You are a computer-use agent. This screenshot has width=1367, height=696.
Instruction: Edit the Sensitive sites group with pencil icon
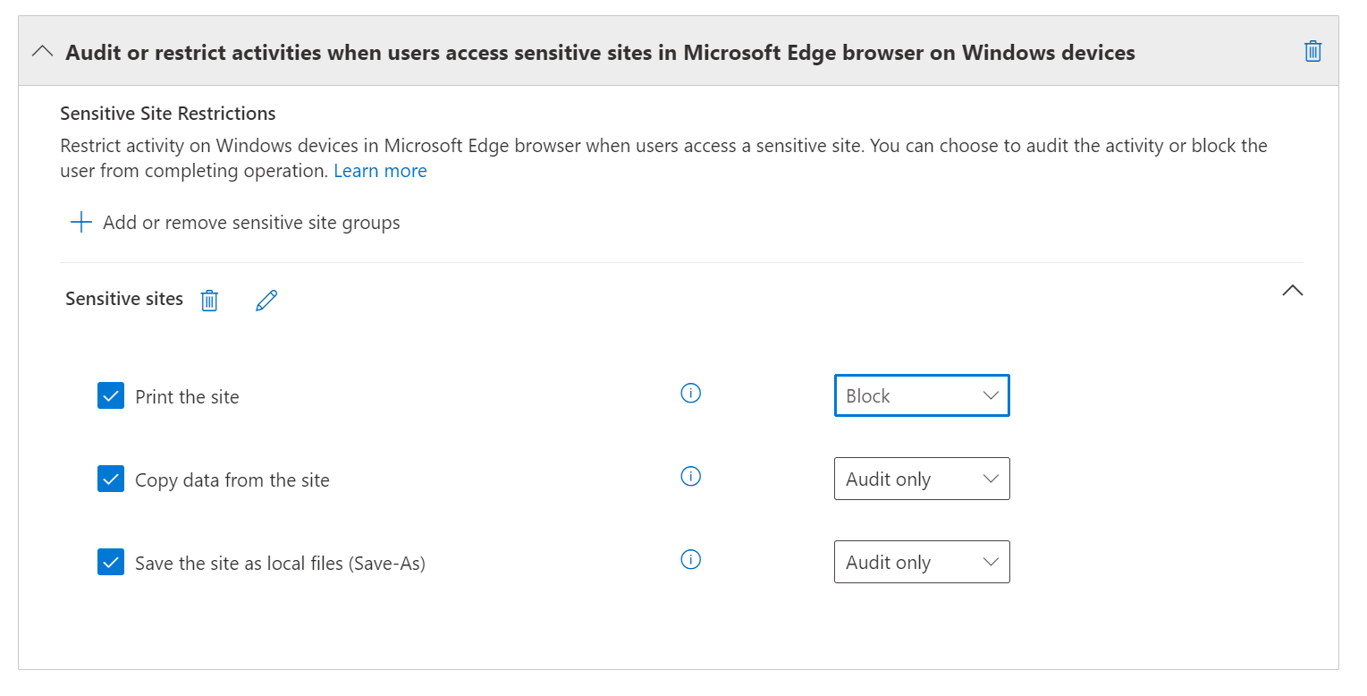tap(266, 300)
